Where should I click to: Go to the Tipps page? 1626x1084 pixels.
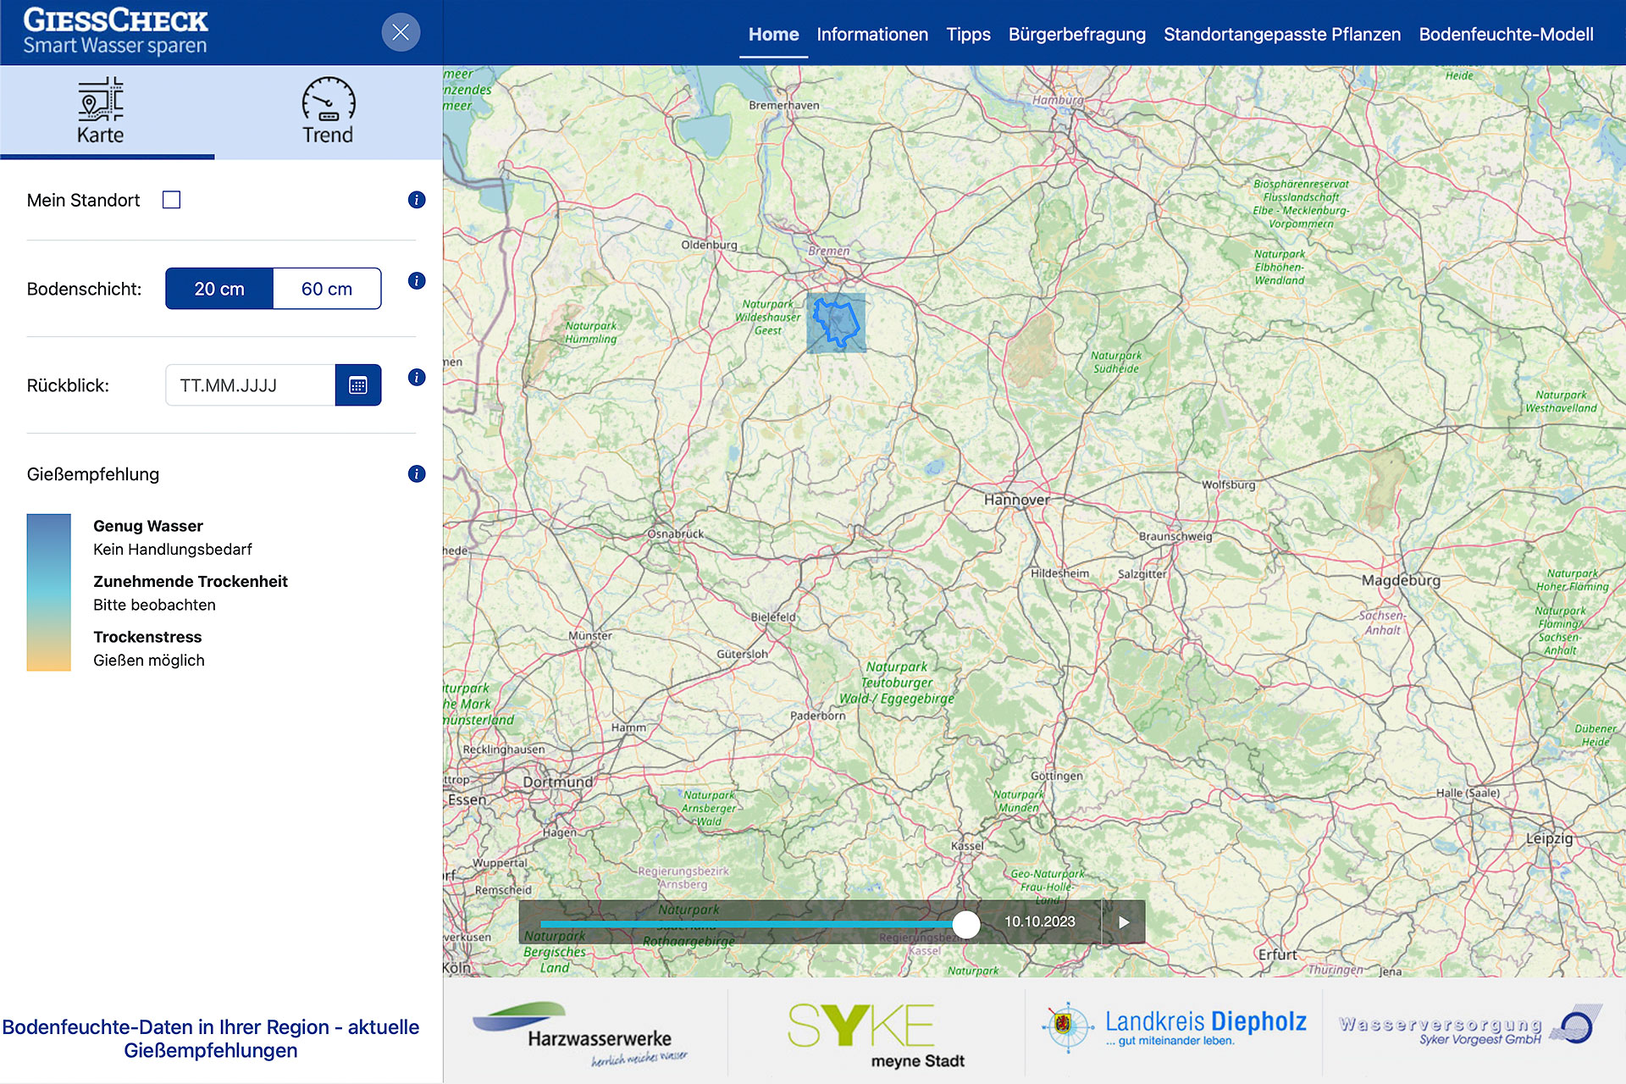968,35
